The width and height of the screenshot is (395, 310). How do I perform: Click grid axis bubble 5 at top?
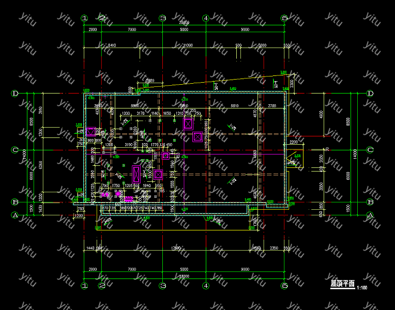(284, 19)
